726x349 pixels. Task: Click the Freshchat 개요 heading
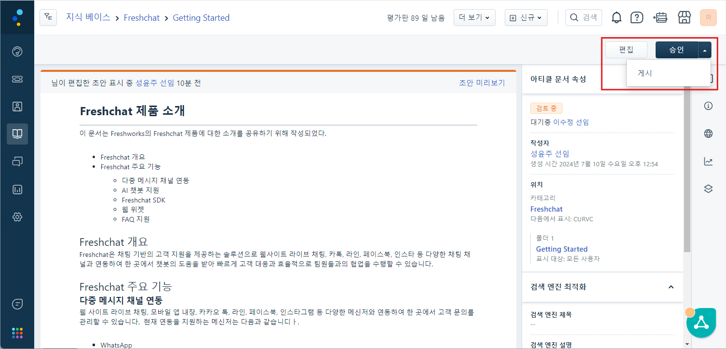114,242
